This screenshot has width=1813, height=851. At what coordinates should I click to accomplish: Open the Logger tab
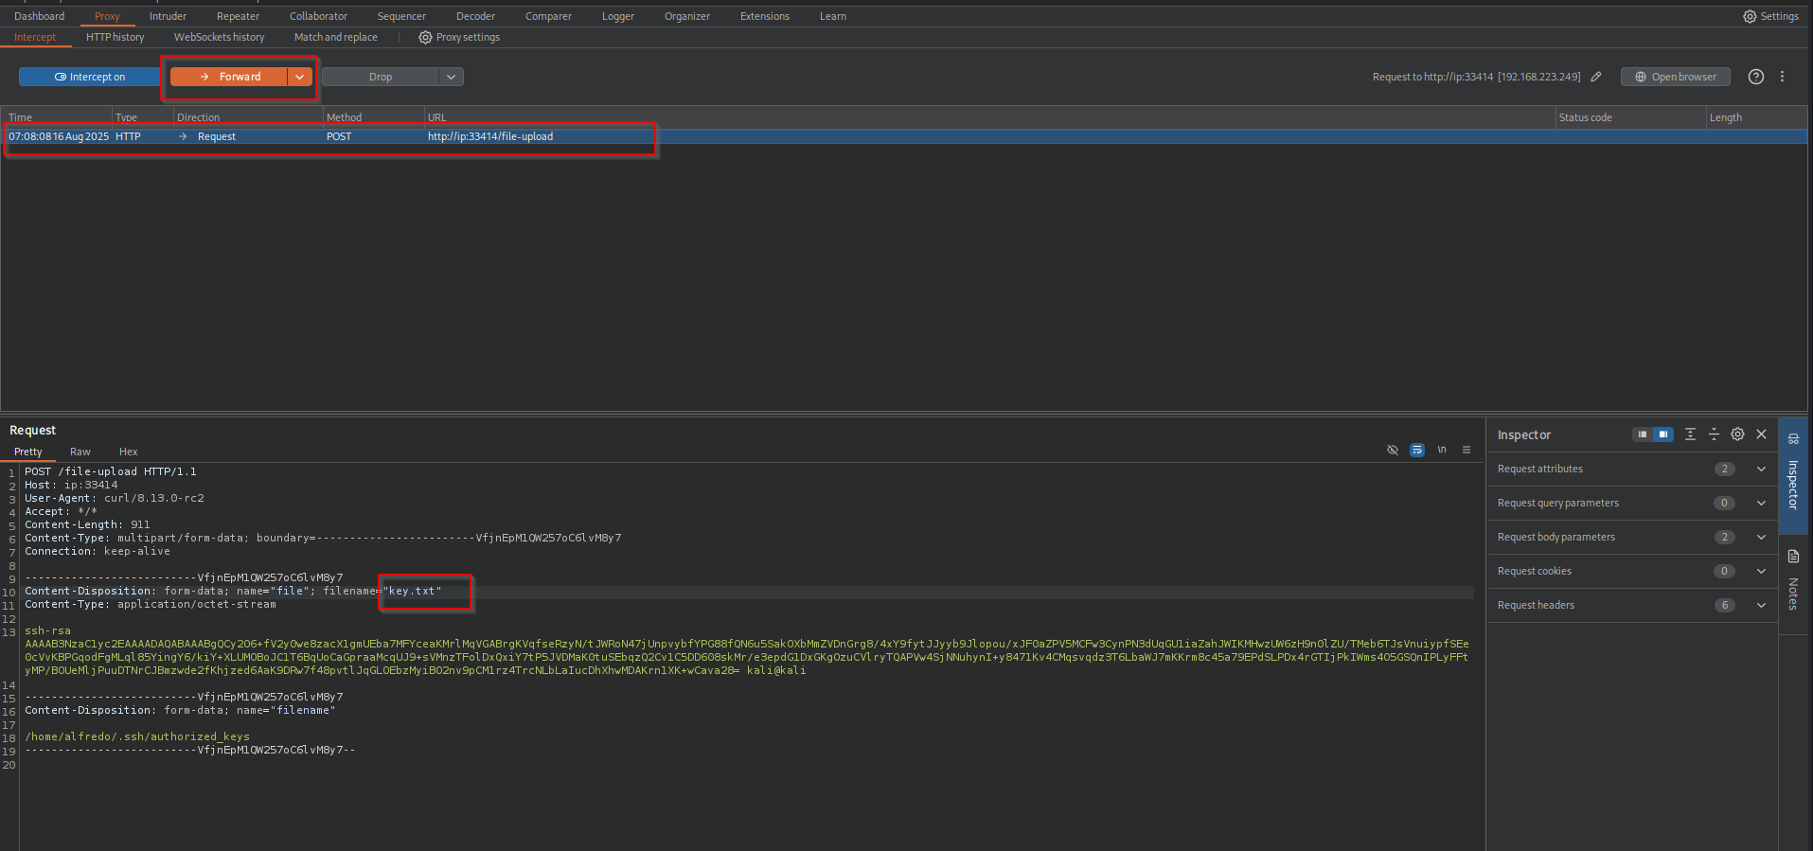617,16
